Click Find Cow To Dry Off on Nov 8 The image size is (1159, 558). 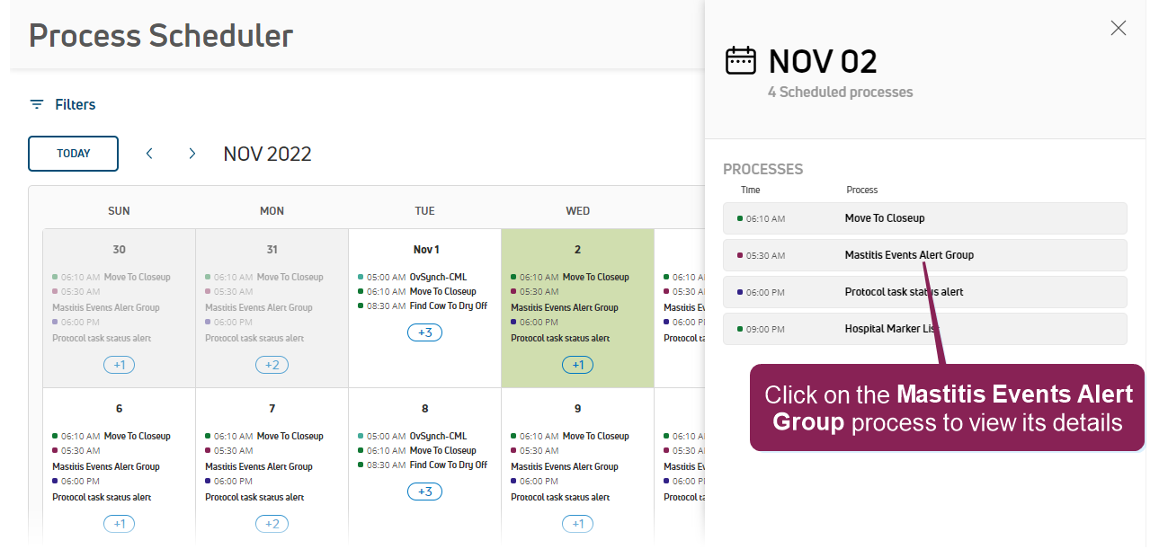point(448,465)
